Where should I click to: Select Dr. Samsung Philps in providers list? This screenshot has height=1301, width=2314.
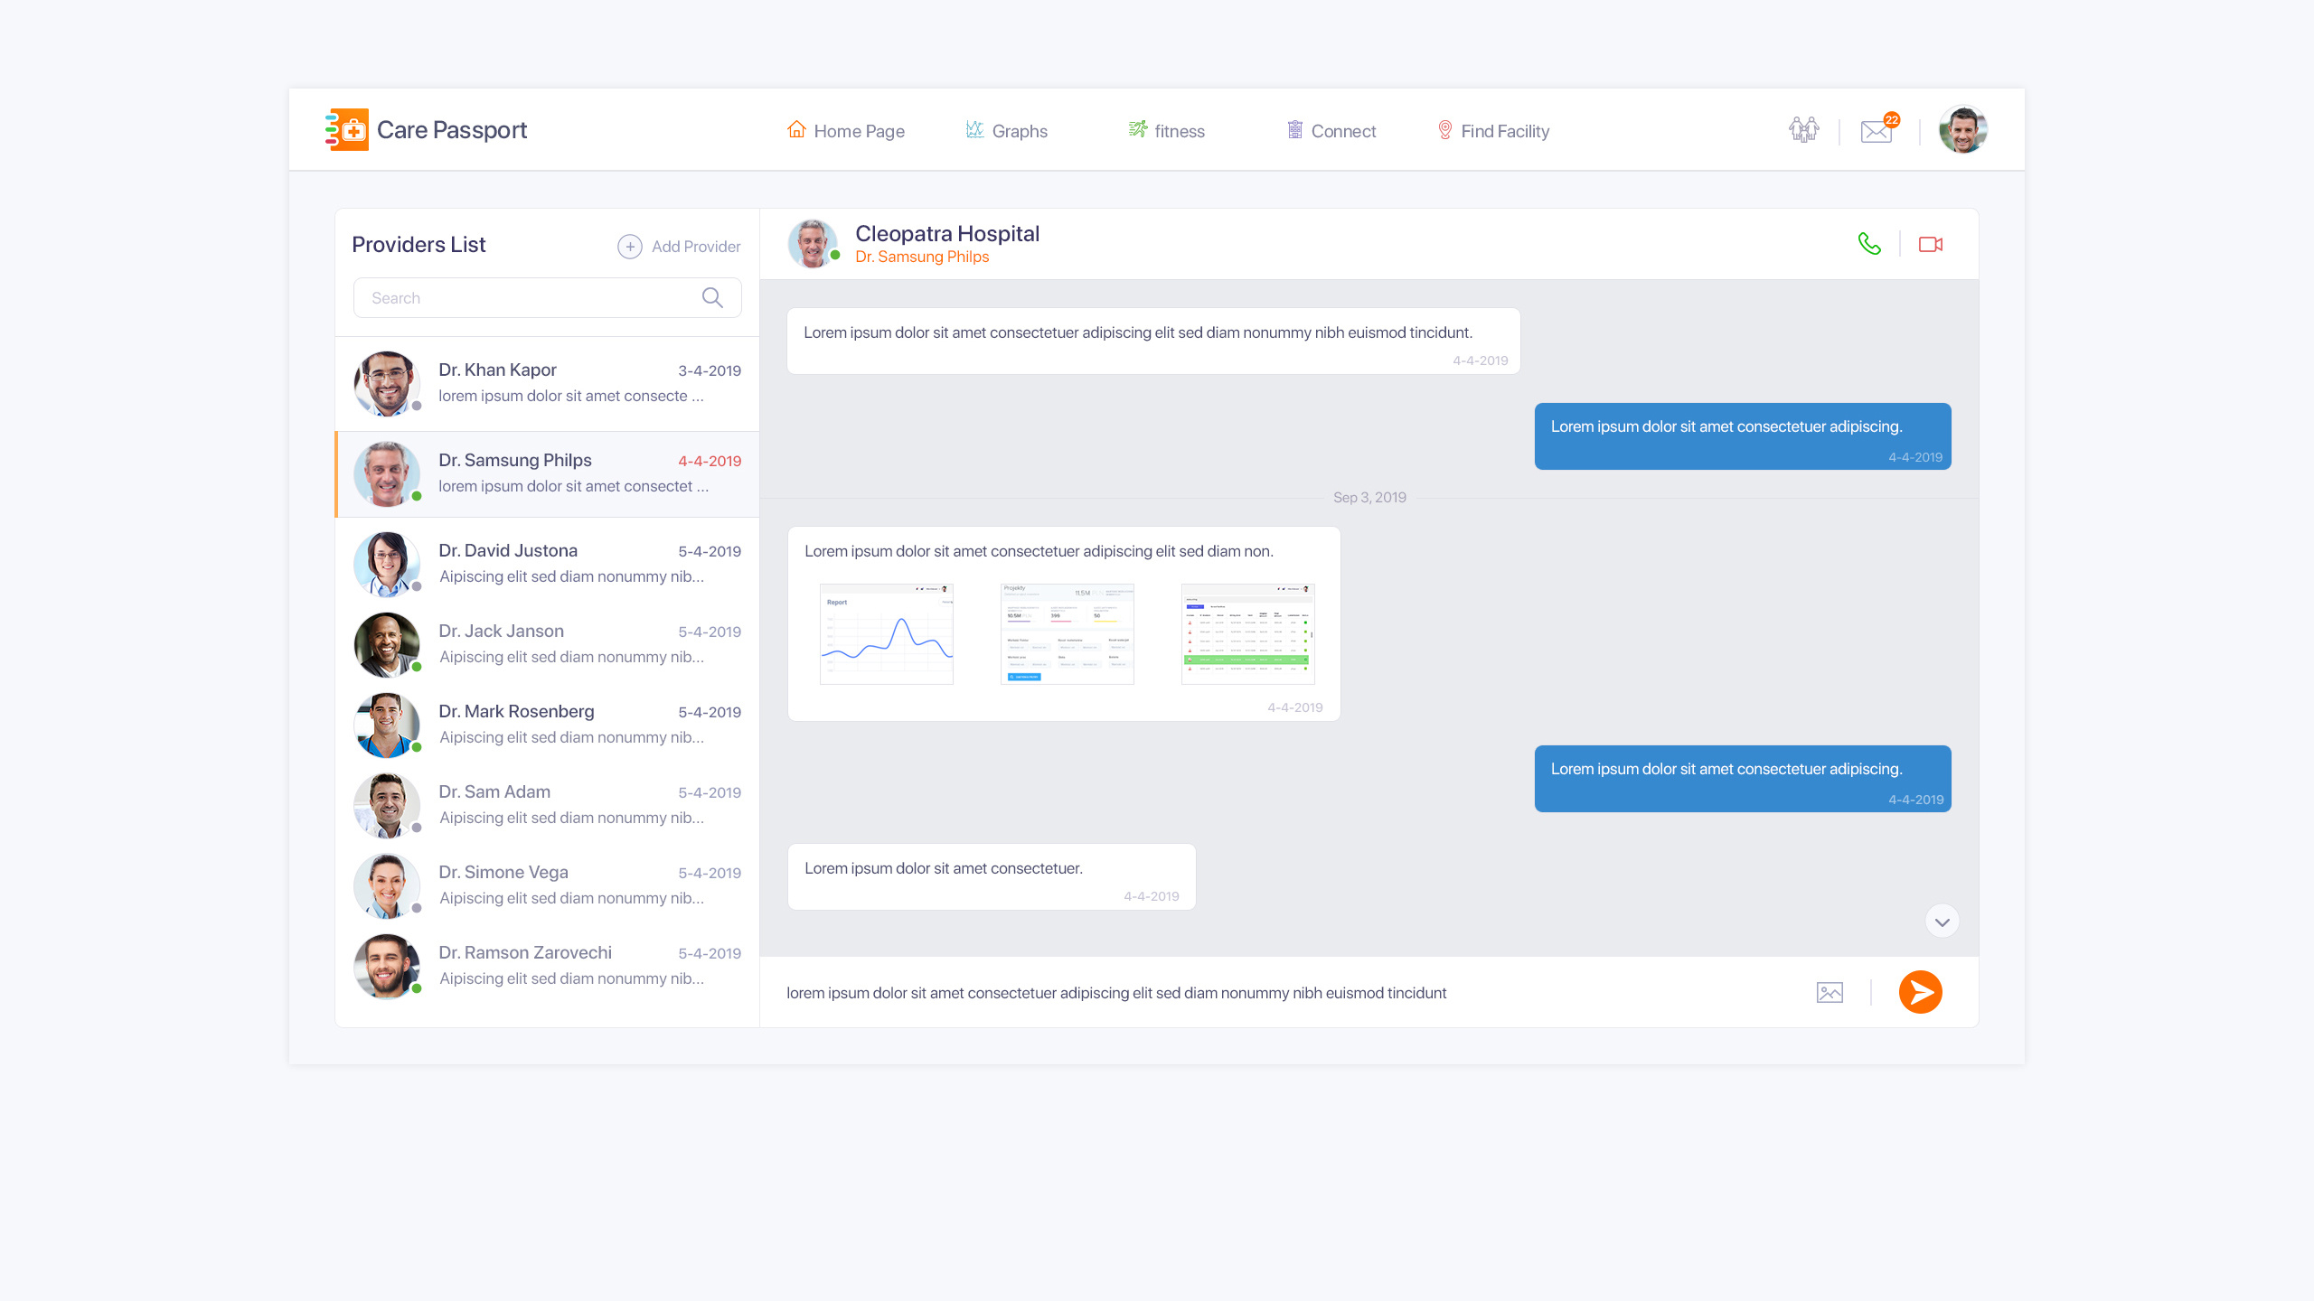tap(548, 474)
